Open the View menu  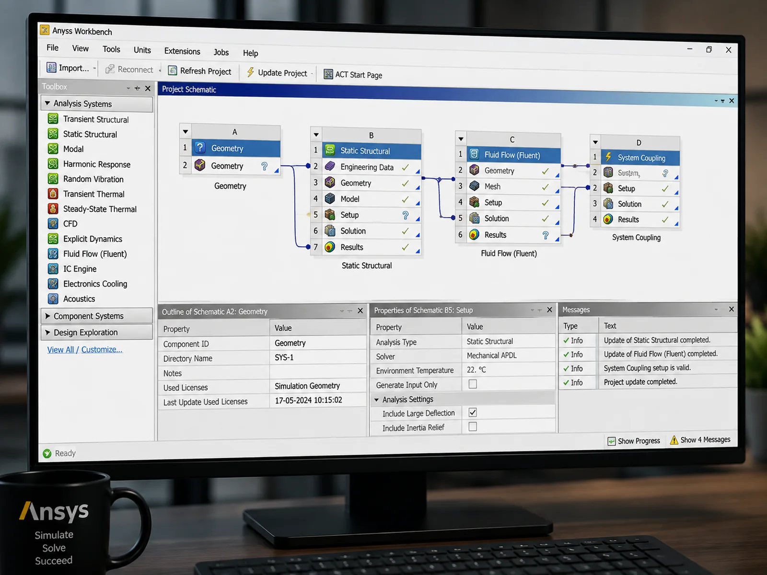pos(80,48)
